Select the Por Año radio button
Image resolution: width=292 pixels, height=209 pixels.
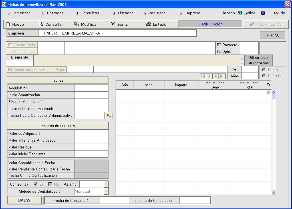click(x=264, y=76)
